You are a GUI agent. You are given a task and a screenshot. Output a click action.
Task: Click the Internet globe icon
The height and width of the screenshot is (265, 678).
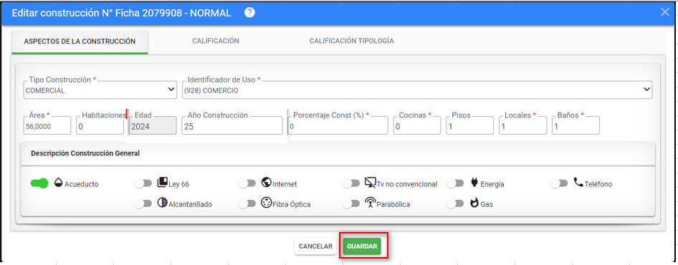[267, 183]
